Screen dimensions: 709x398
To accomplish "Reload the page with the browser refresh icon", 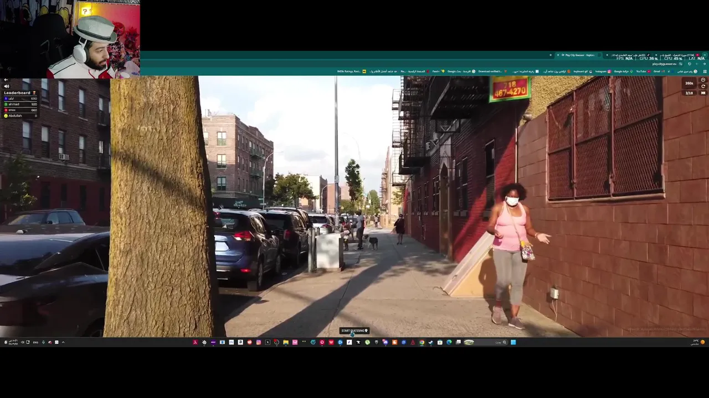I will coord(689,64).
